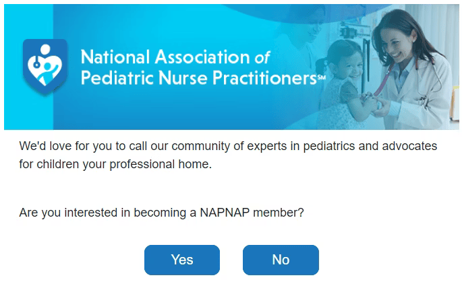Click the italic "of" in banner title

tap(262, 58)
